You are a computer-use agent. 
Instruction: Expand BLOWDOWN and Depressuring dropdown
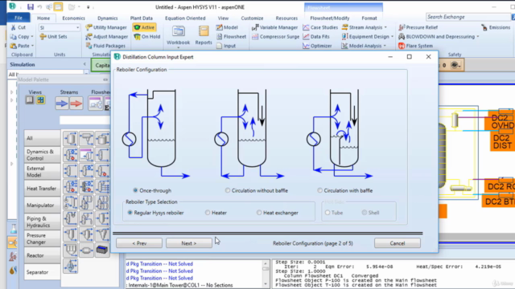tap(478, 37)
